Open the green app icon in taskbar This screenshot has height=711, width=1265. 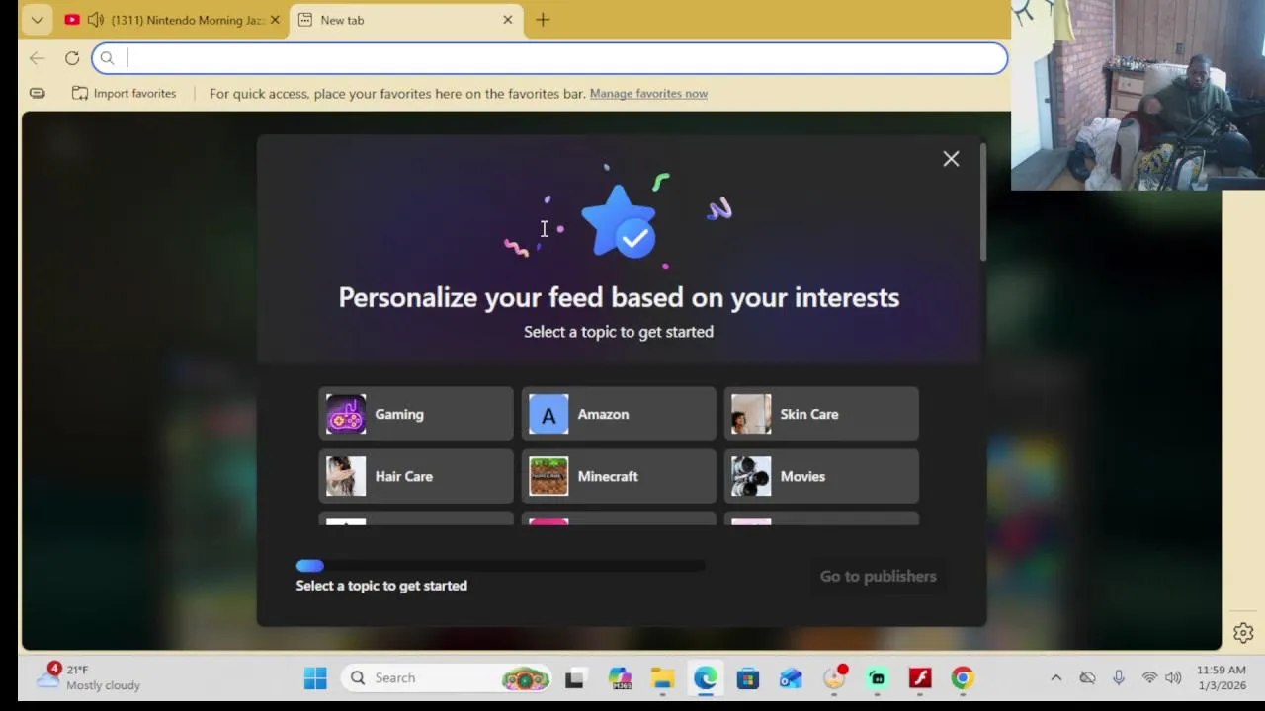pos(878,678)
